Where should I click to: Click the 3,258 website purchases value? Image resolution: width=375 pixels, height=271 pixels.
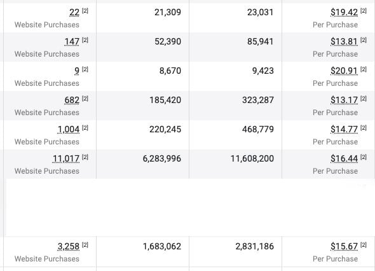pos(69,246)
